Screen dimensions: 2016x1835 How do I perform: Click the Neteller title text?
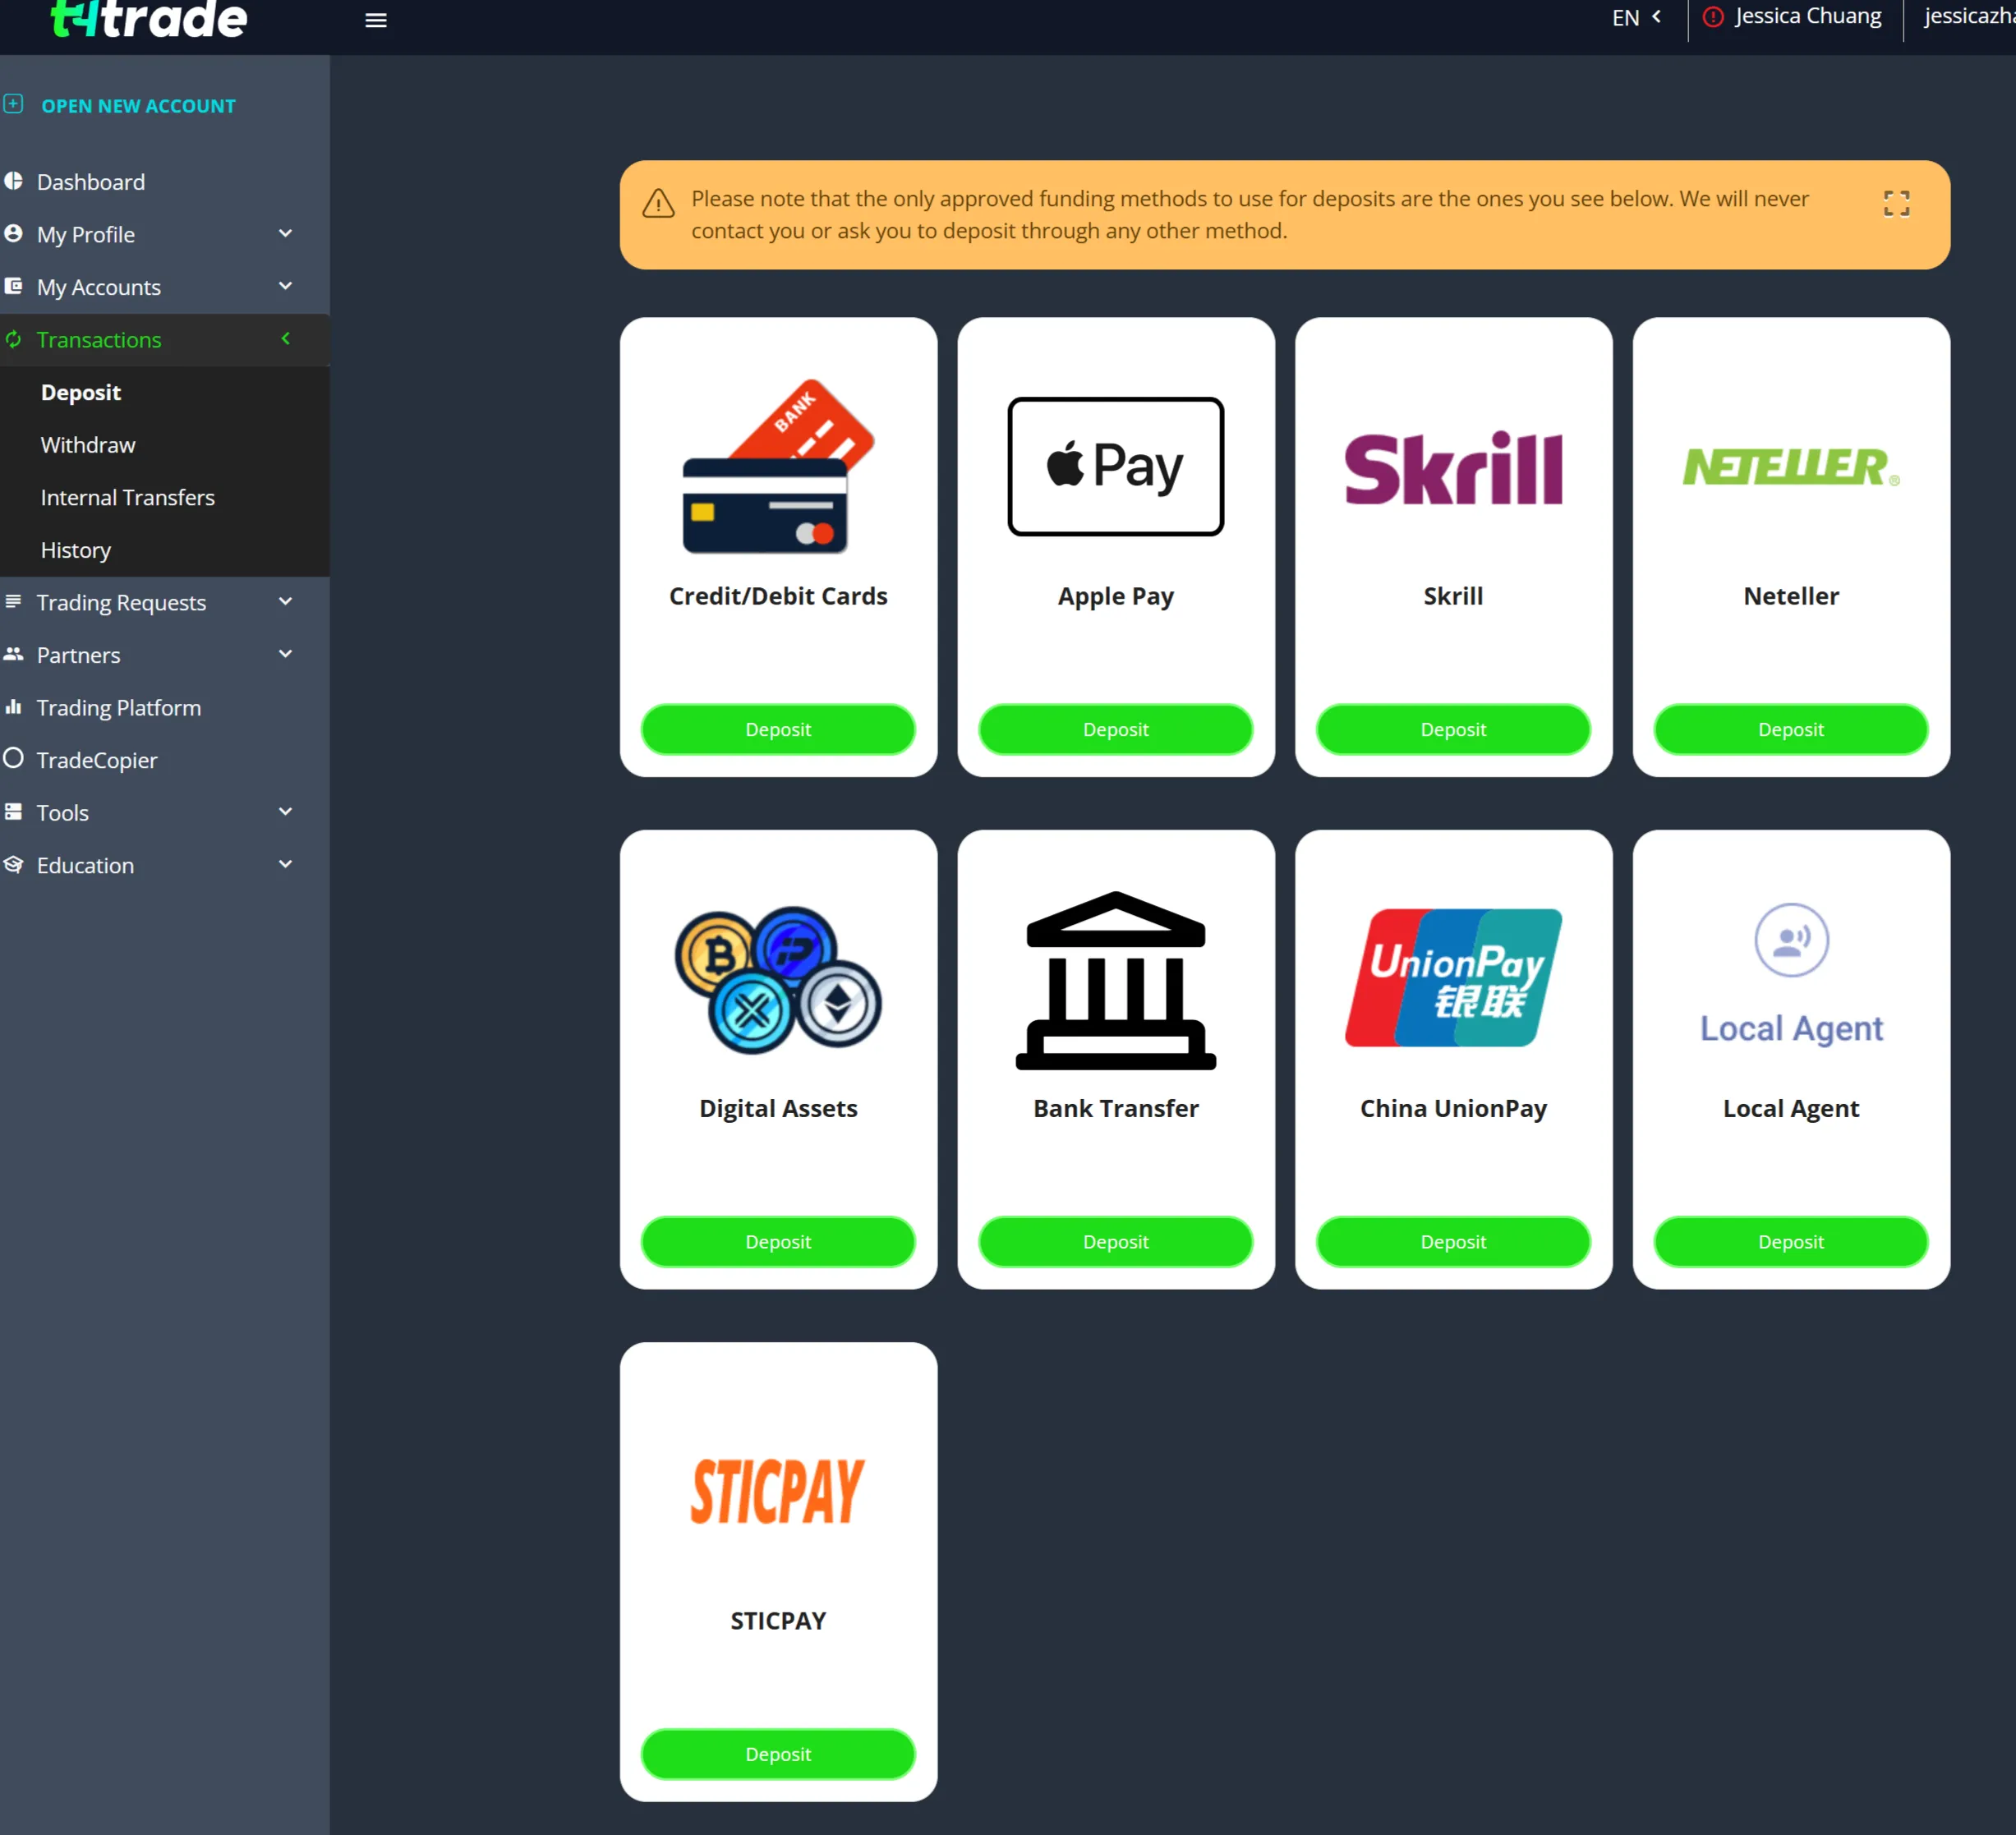pos(1791,596)
